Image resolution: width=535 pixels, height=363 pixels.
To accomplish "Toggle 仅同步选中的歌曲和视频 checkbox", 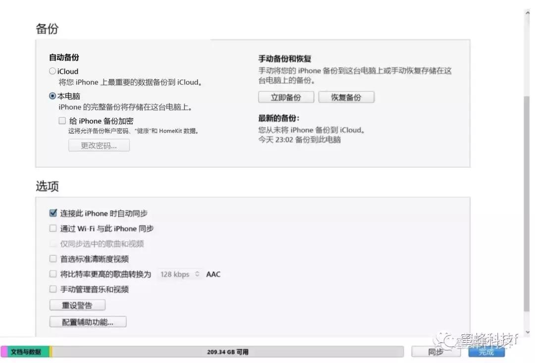I will pos(53,244).
